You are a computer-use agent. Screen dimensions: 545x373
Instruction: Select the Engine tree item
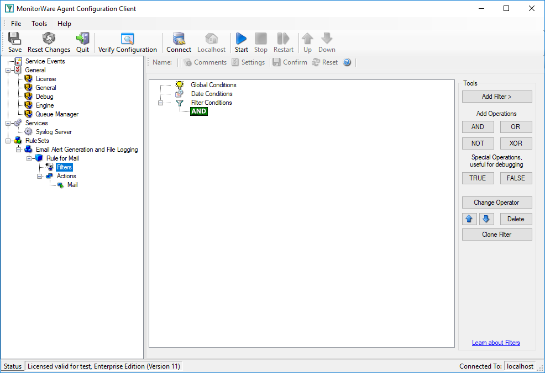click(x=45, y=105)
